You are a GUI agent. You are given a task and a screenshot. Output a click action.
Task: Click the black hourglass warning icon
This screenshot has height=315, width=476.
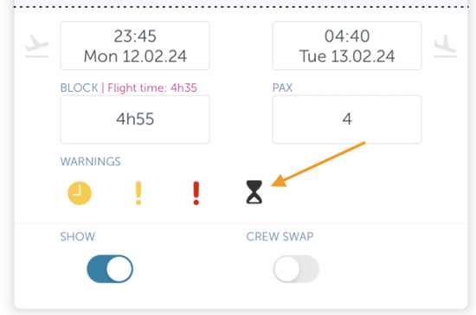click(x=254, y=192)
